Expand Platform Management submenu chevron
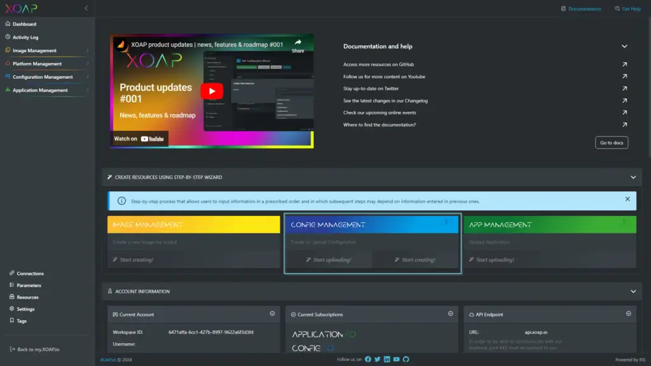The image size is (651, 366). [x=88, y=64]
